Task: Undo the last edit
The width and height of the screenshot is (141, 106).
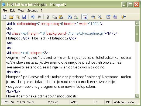Action: click(x=33, y=17)
